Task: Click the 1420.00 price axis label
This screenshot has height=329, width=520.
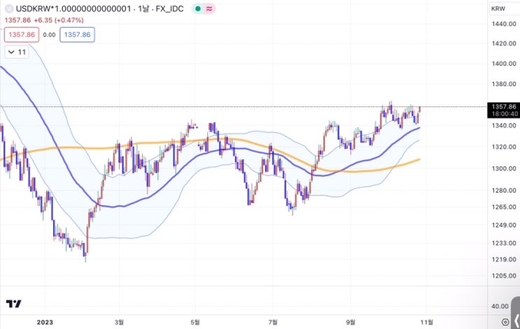Action: pos(504,43)
